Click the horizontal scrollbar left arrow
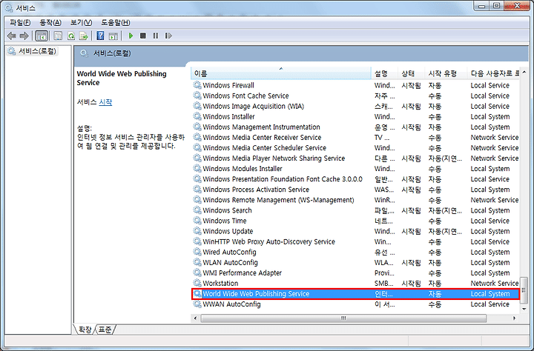Image resolution: width=534 pixels, height=351 pixels. [196, 318]
